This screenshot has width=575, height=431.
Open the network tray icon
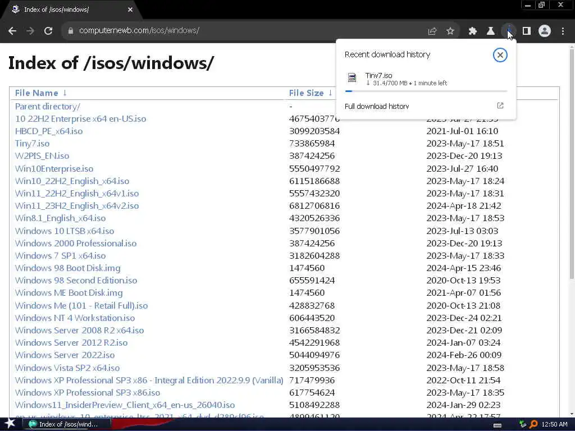523,424
